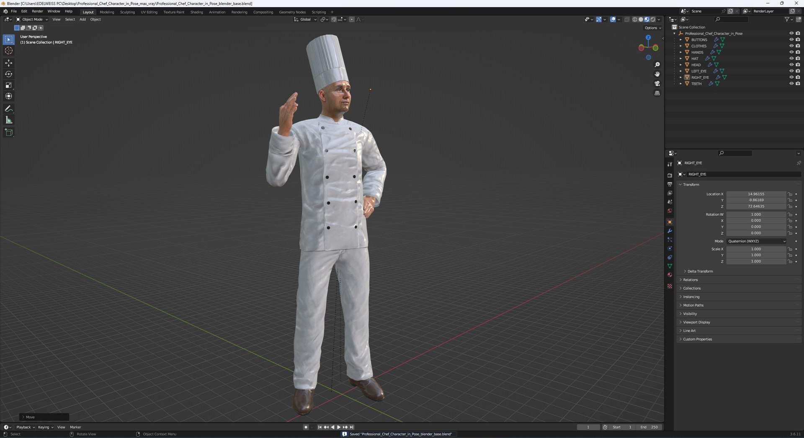
Task: Open the Material properties tab
Action: pyautogui.click(x=670, y=275)
